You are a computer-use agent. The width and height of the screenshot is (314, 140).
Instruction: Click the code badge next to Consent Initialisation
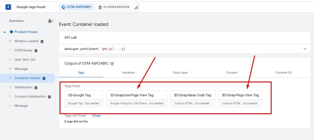click(x=49, y=97)
